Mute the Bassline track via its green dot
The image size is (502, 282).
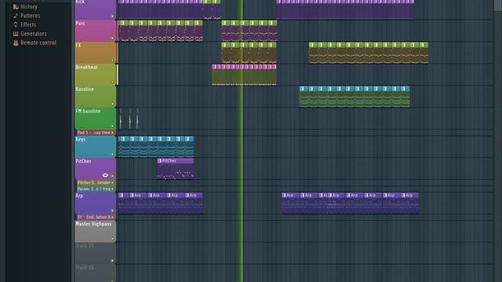tap(112, 104)
